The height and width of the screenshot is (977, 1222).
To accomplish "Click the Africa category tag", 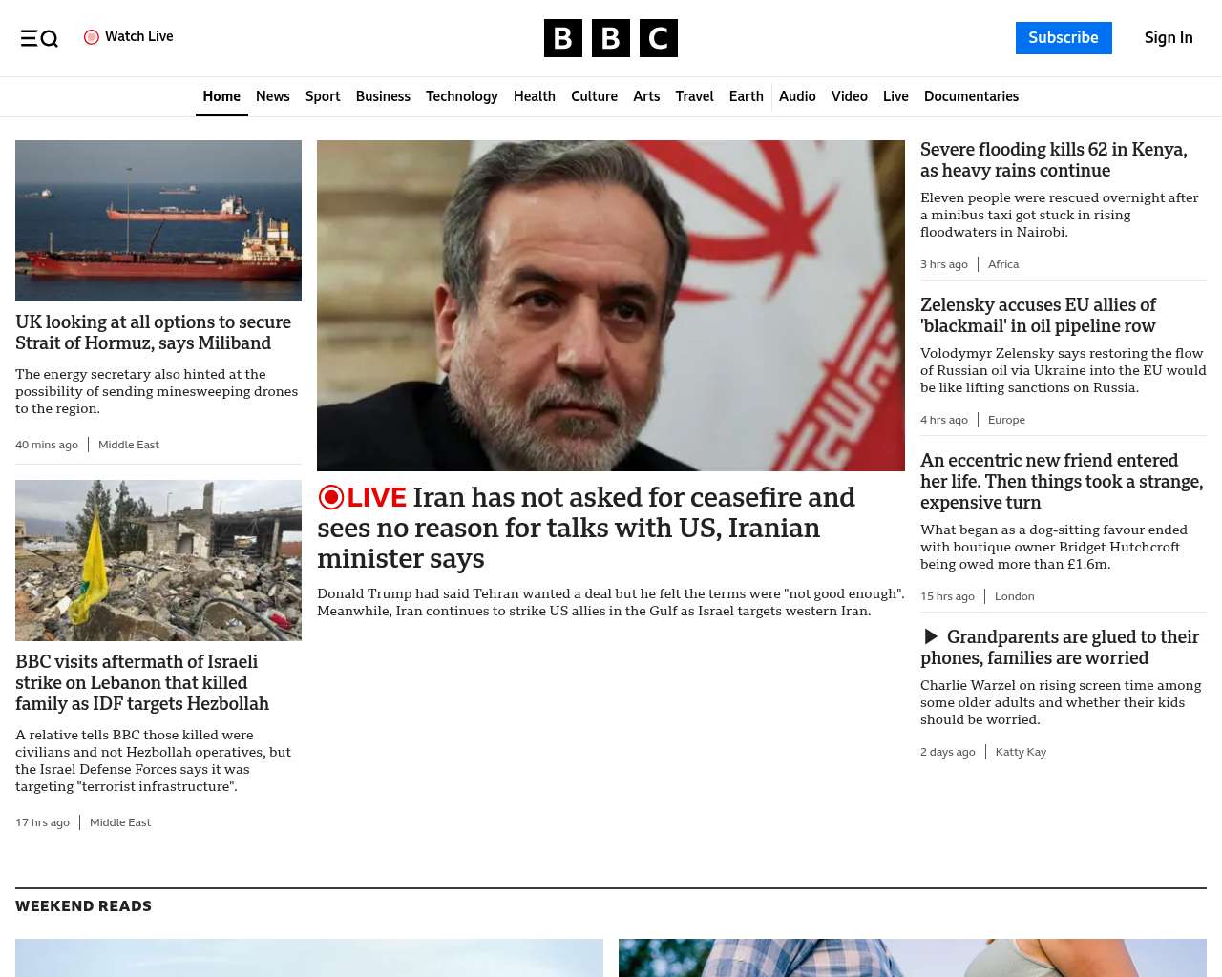I will 1002,264.
